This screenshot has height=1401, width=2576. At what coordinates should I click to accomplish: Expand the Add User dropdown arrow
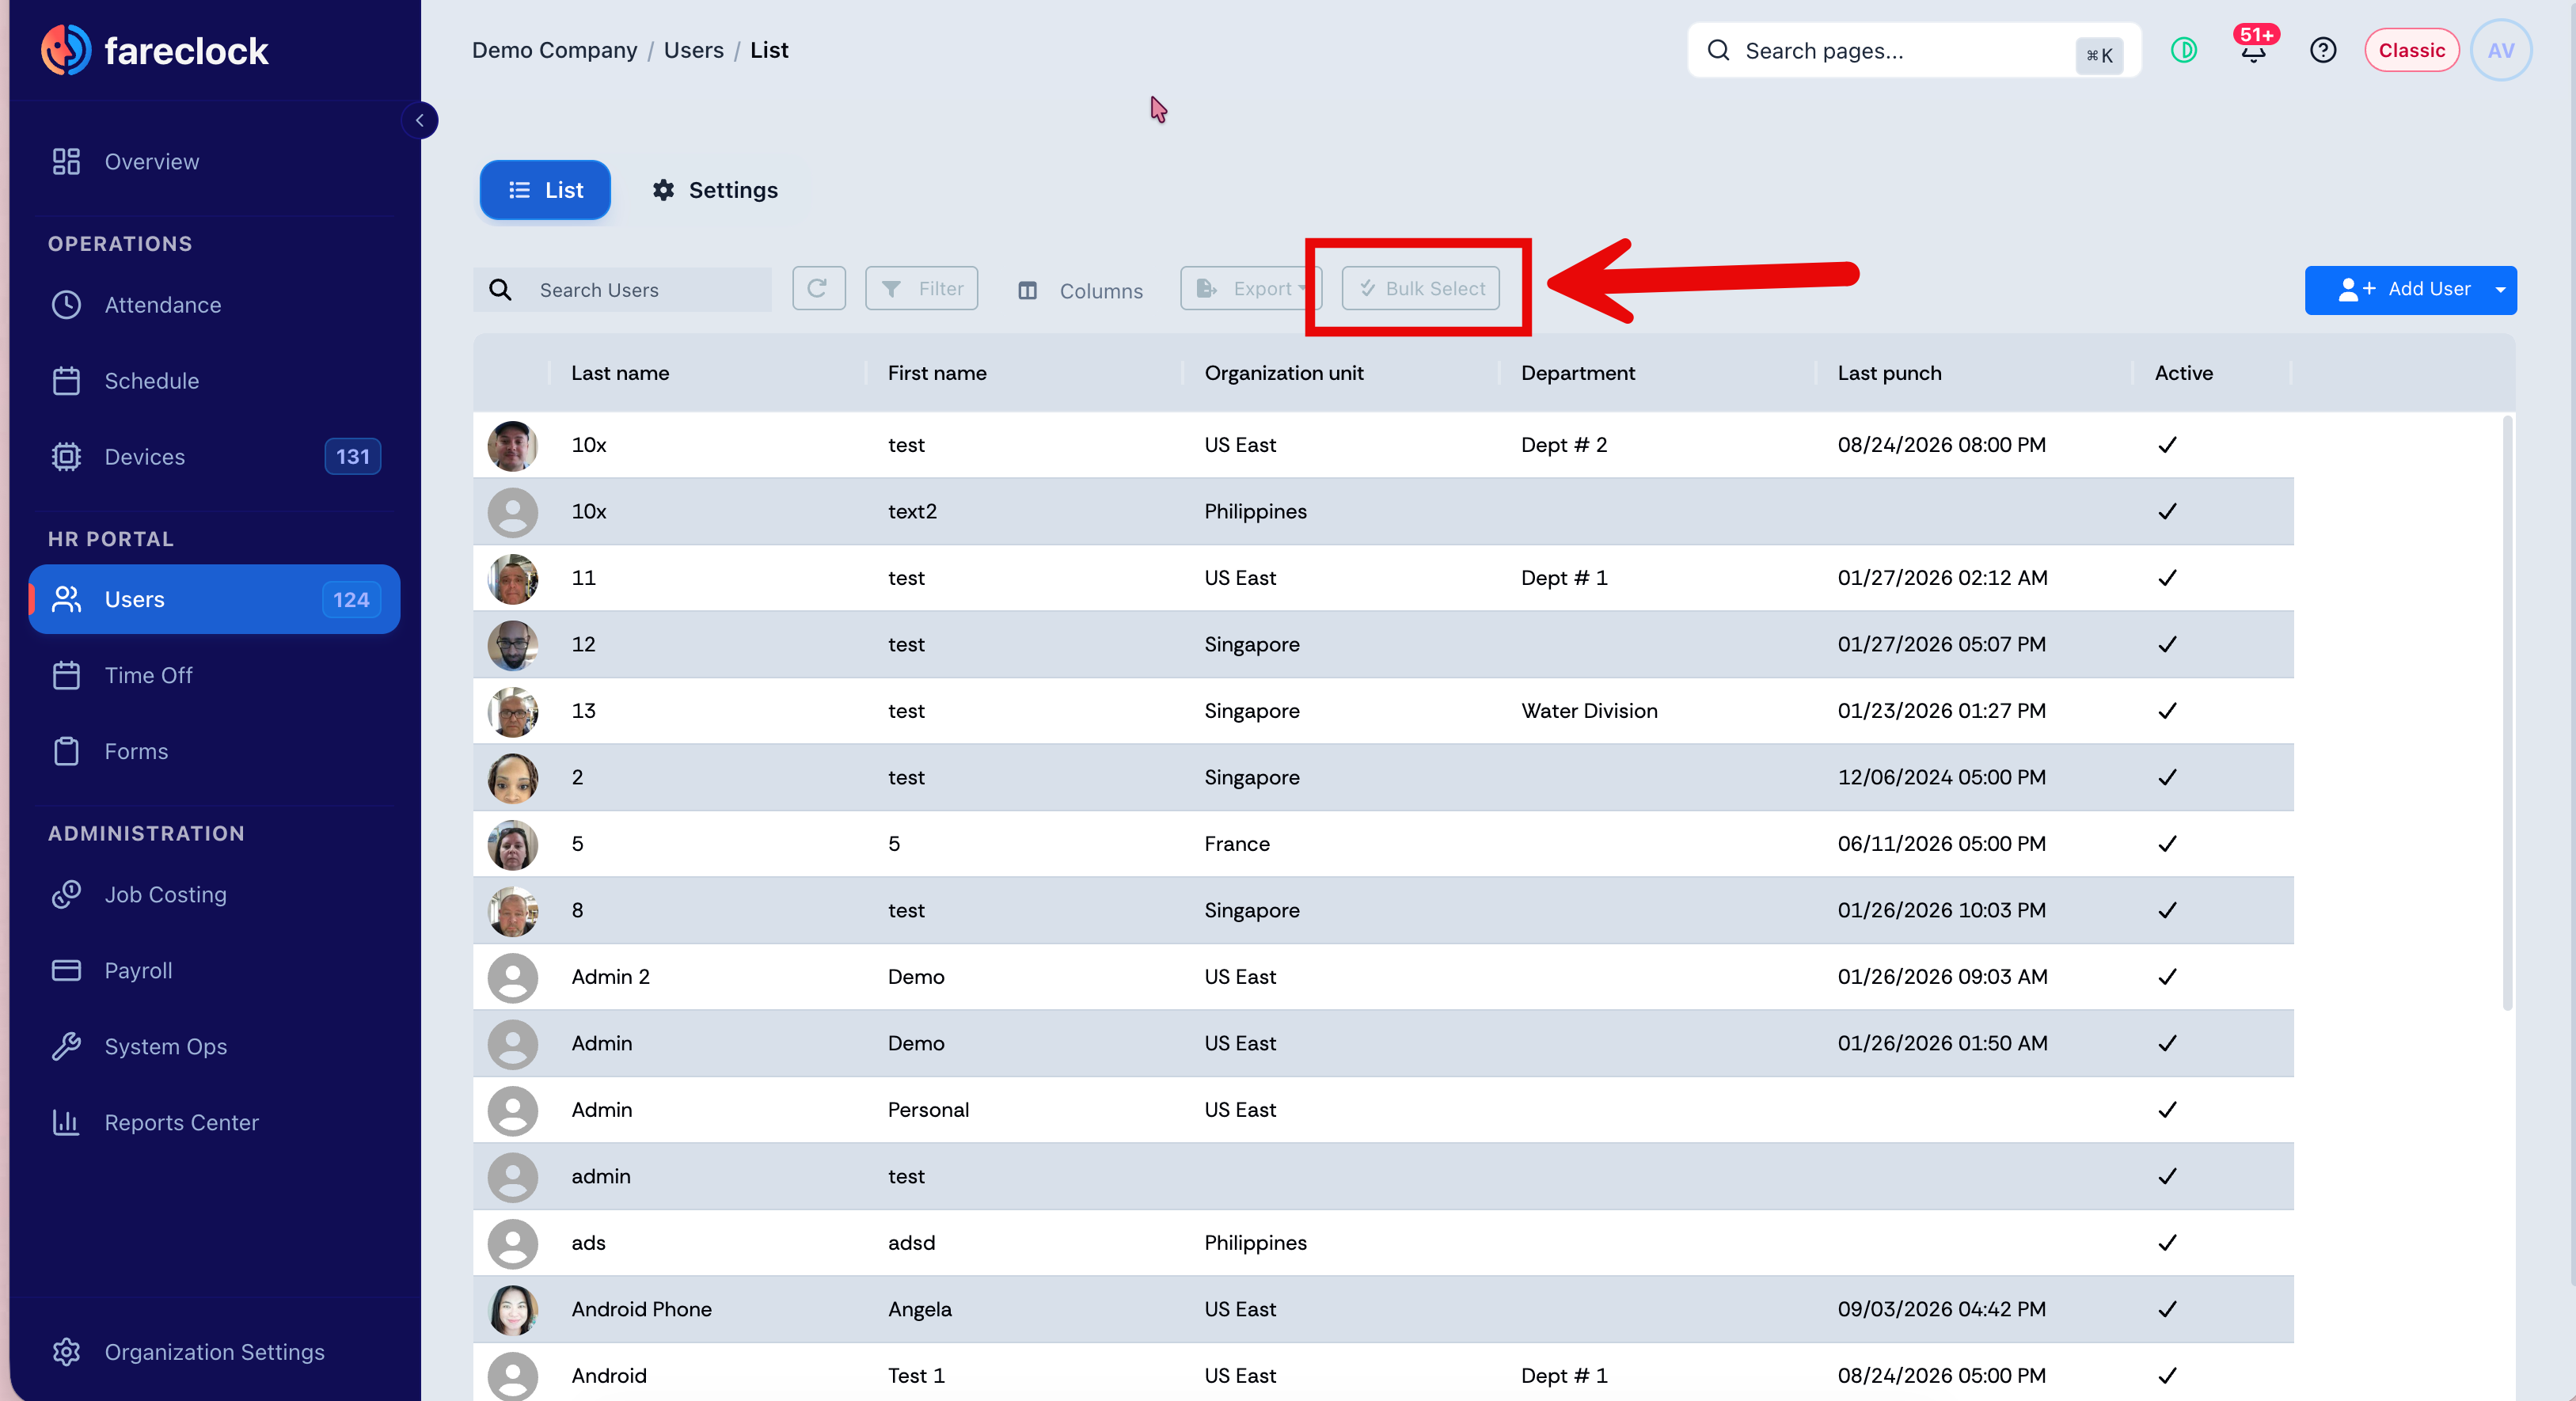click(2500, 290)
